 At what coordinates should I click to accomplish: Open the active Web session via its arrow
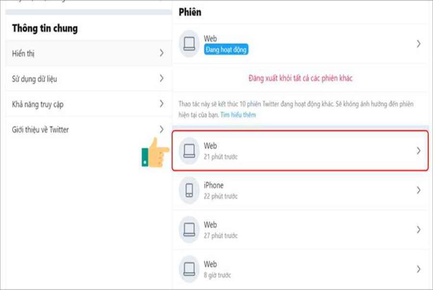pyautogui.click(x=418, y=44)
